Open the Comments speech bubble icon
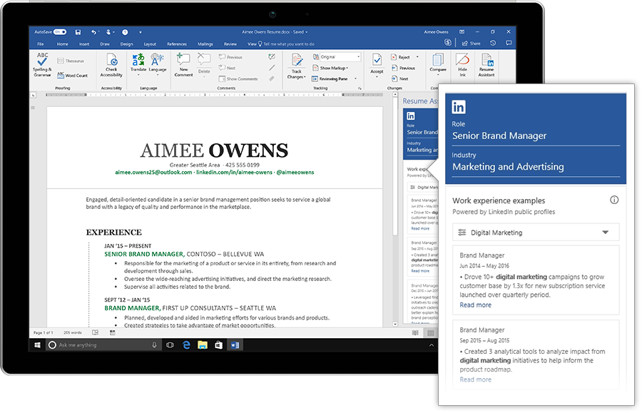 coord(509,43)
